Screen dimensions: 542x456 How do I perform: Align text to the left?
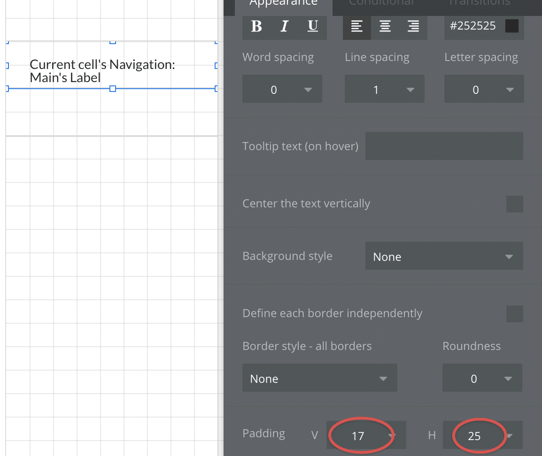click(x=357, y=26)
